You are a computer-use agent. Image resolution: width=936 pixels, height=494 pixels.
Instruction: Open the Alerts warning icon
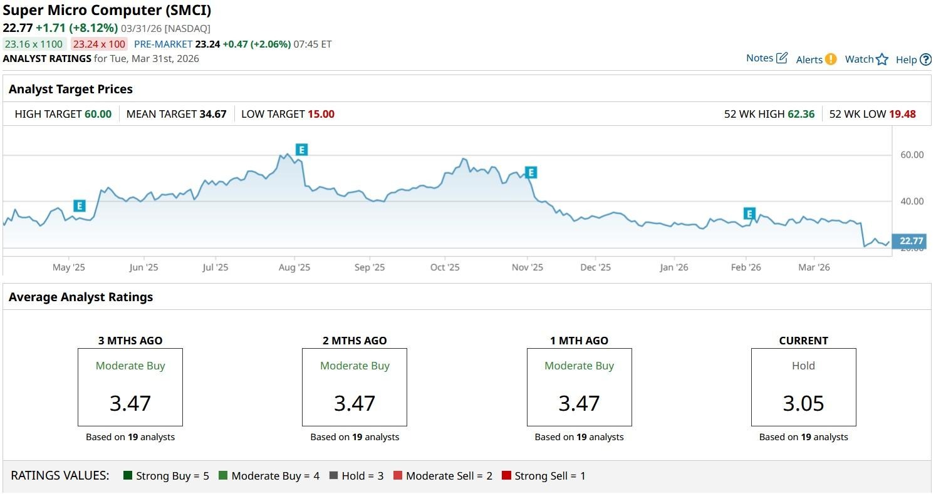[x=831, y=59]
